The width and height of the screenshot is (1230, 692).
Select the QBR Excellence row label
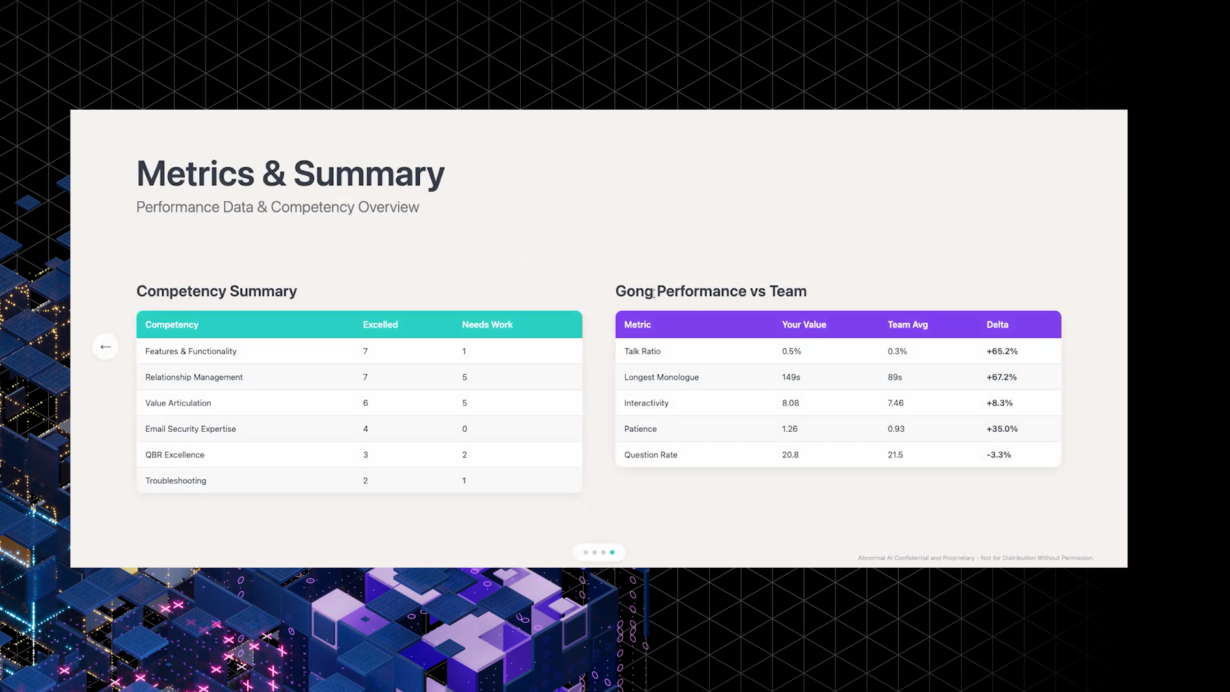click(x=175, y=455)
